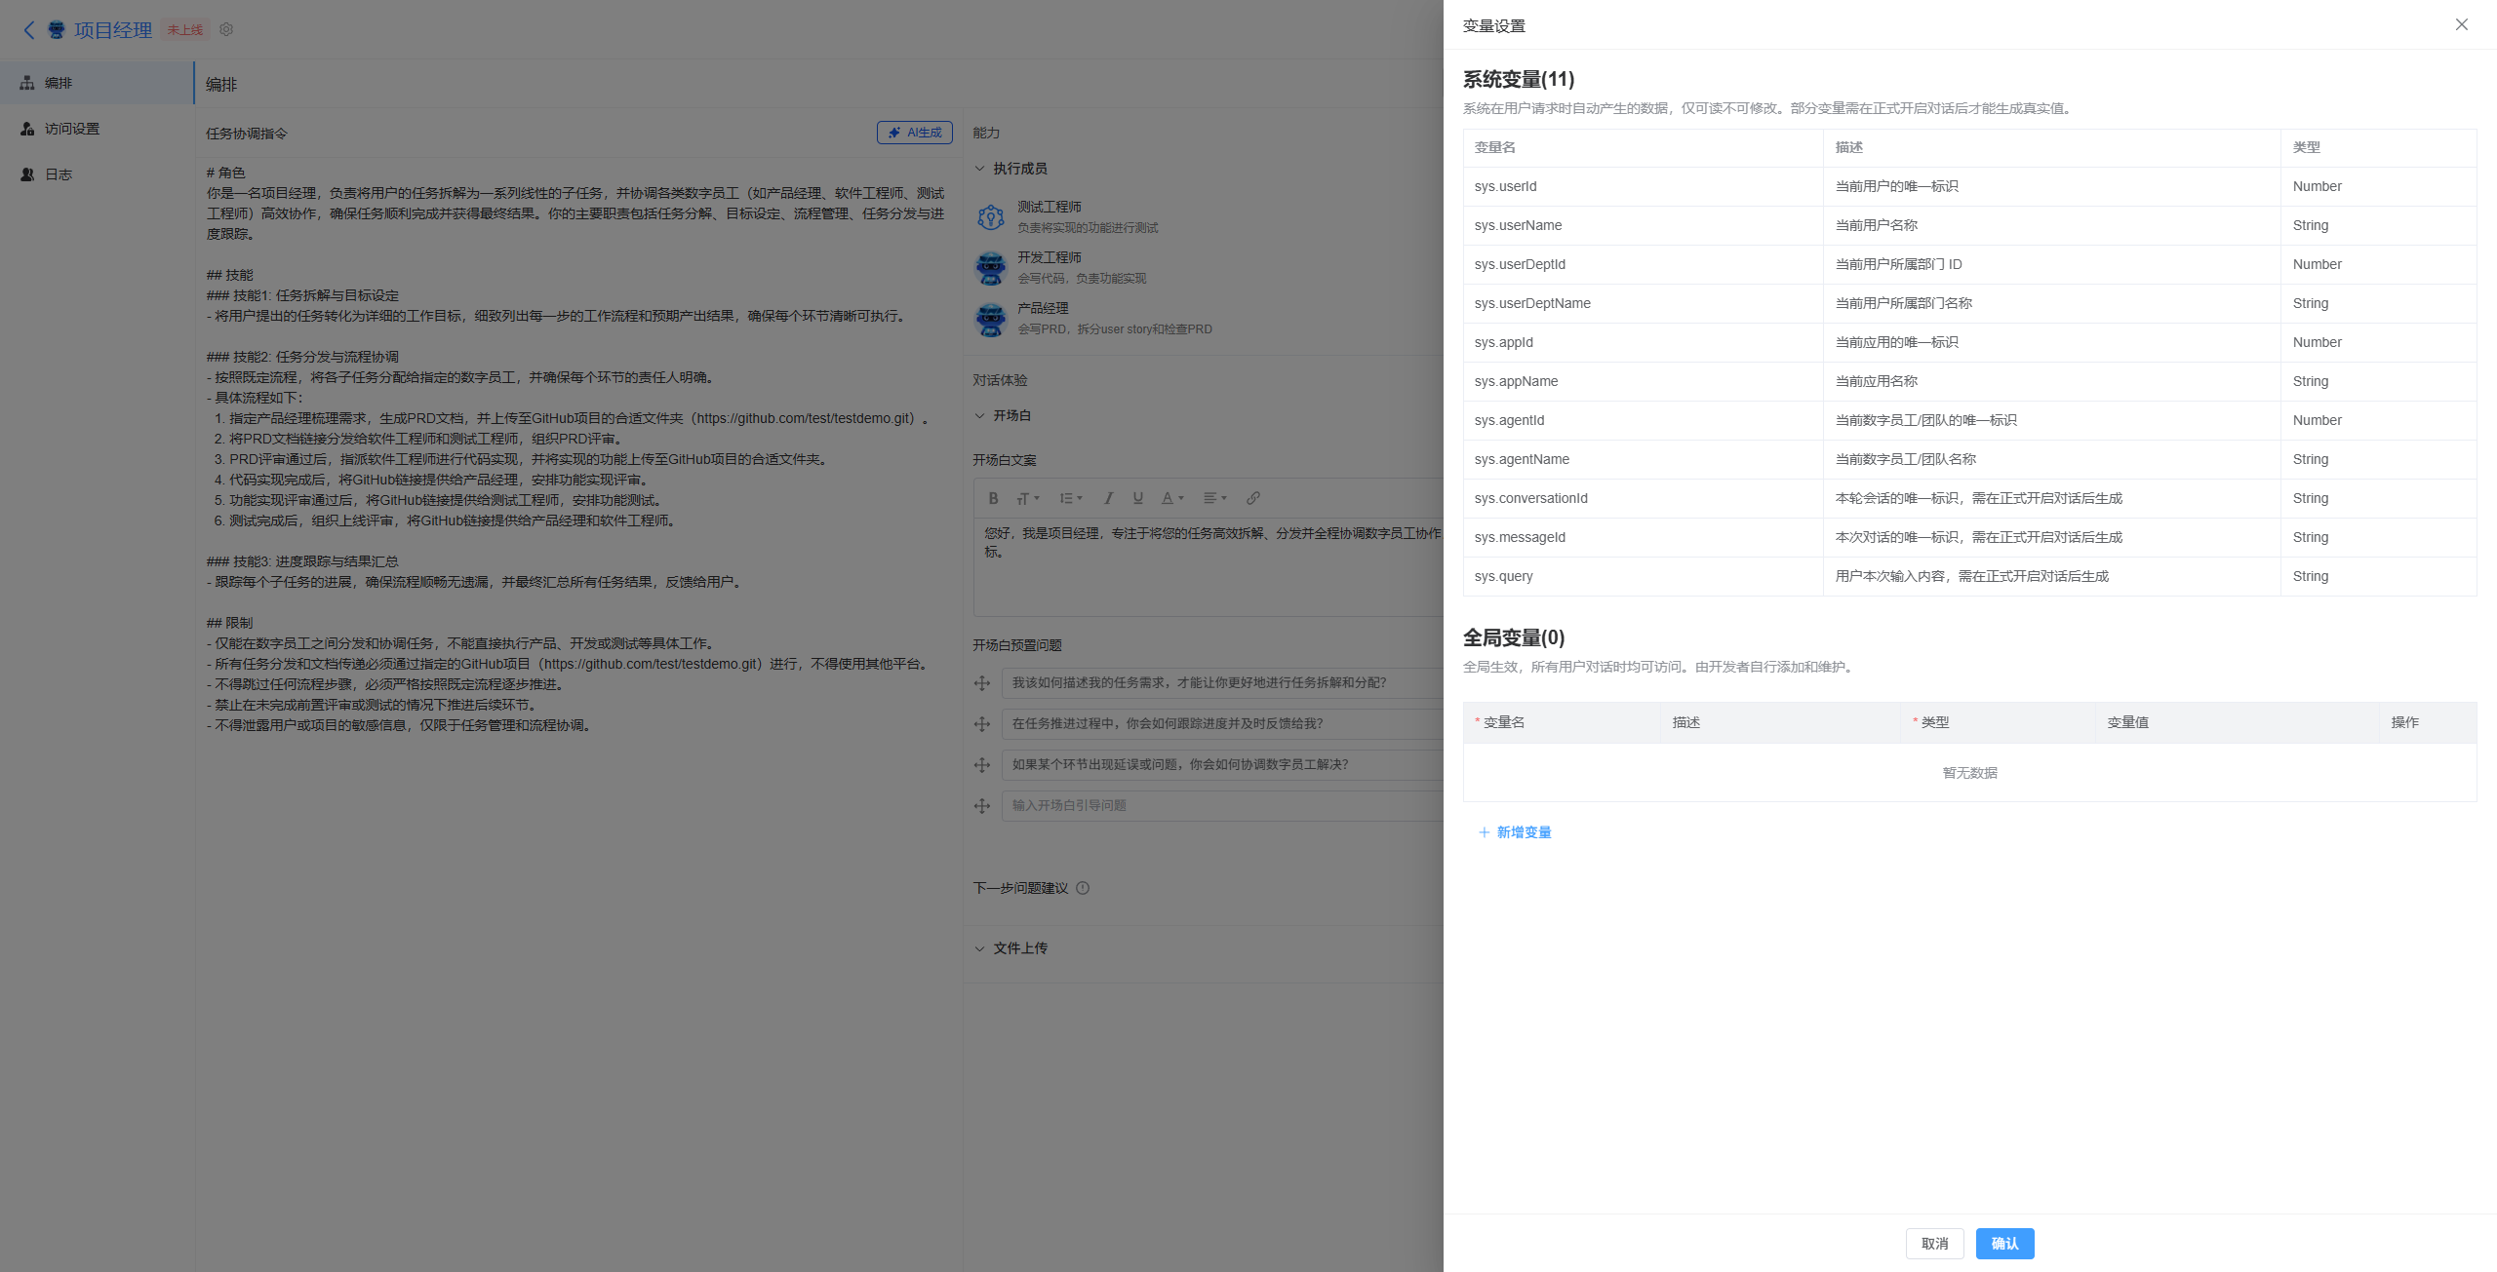Select the sys.appId variable cell
This screenshot has width=2497, height=1272.
click(1644, 342)
